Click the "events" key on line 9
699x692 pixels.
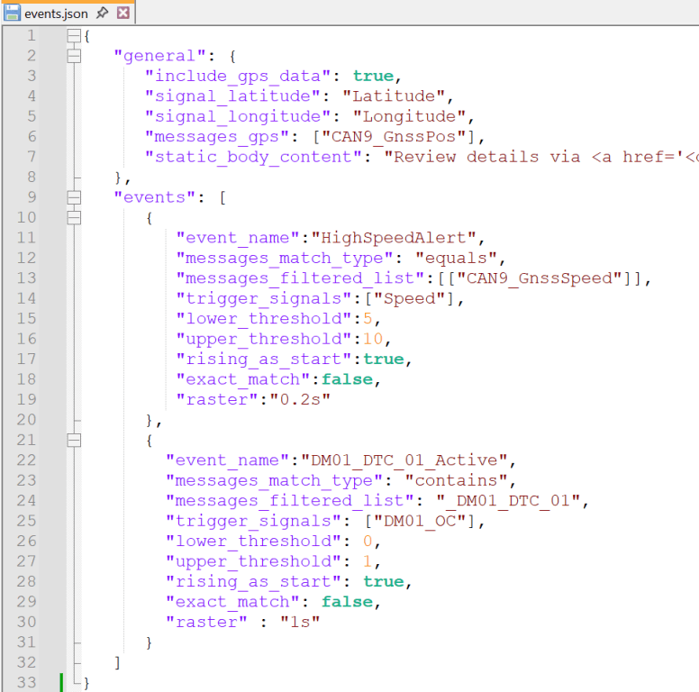(x=155, y=197)
